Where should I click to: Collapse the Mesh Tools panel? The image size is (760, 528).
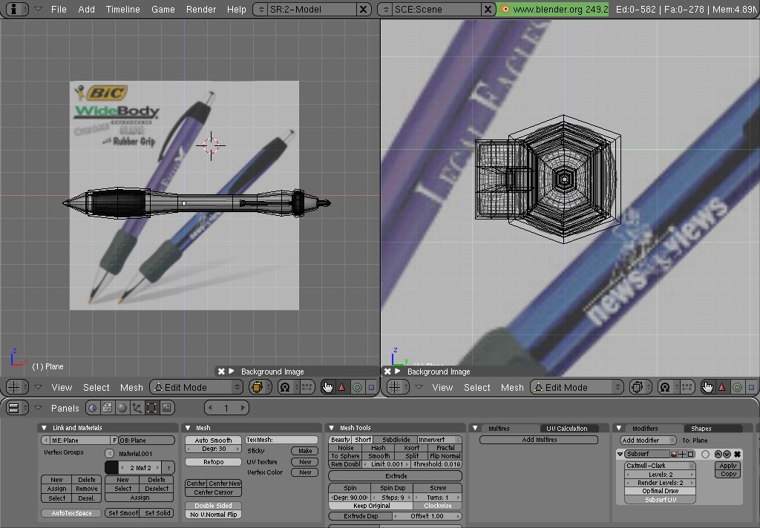(x=332, y=428)
